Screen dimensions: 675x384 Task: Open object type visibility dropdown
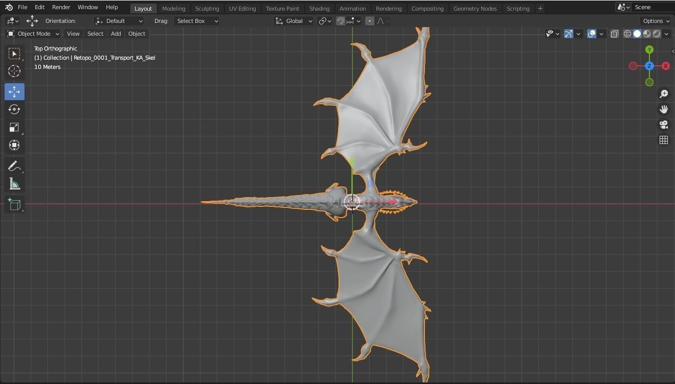click(x=553, y=34)
